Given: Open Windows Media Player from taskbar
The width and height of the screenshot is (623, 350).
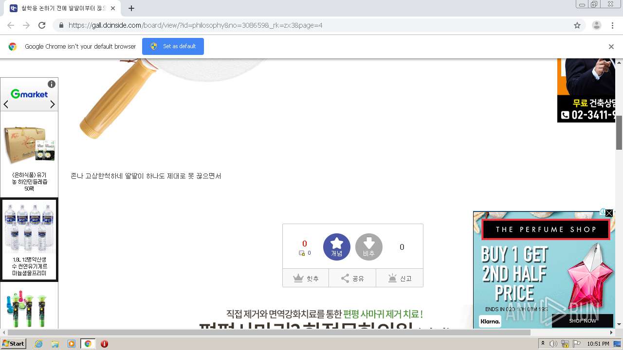Looking at the screenshot, I should pyautogui.click(x=72, y=344).
